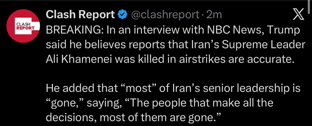Click the 2m post timestamp
Screen dimensions: 312x126
pyautogui.click(x=214, y=14)
